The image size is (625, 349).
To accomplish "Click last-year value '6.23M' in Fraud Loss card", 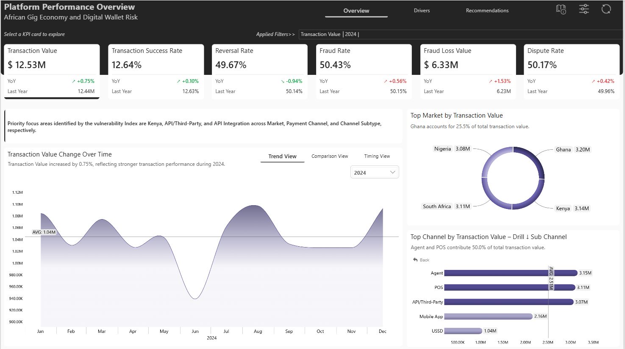I will tap(504, 91).
